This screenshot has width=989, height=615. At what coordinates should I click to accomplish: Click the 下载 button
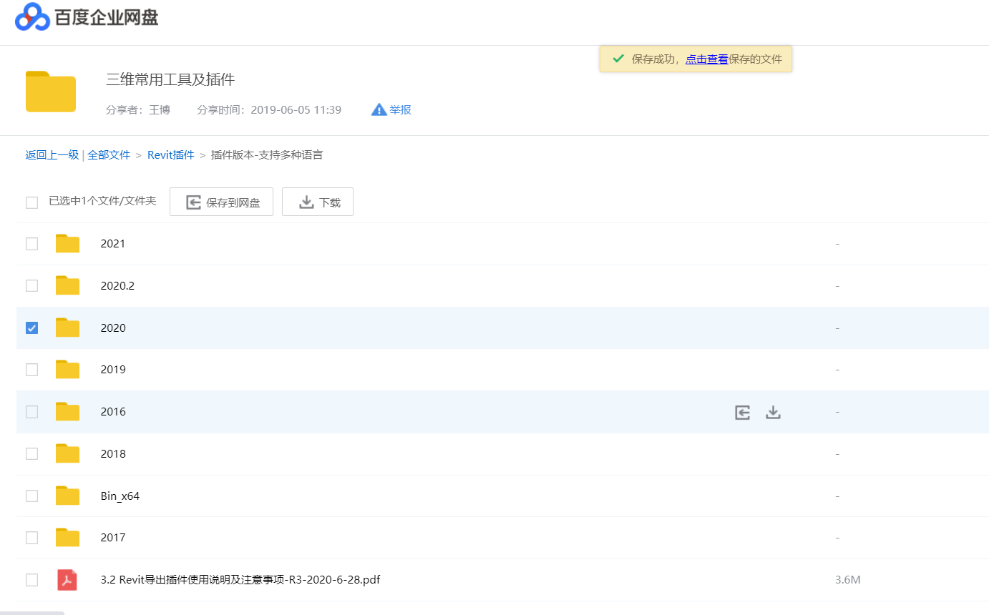[x=318, y=202]
